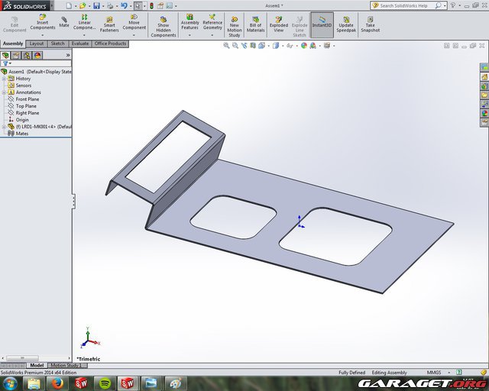
Task: Click the Mate tool in the toolbar
Action: [x=64, y=22]
